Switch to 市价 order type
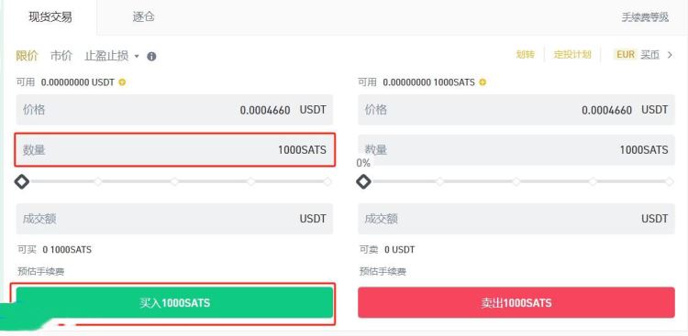This screenshot has height=336, width=688. [61, 56]
